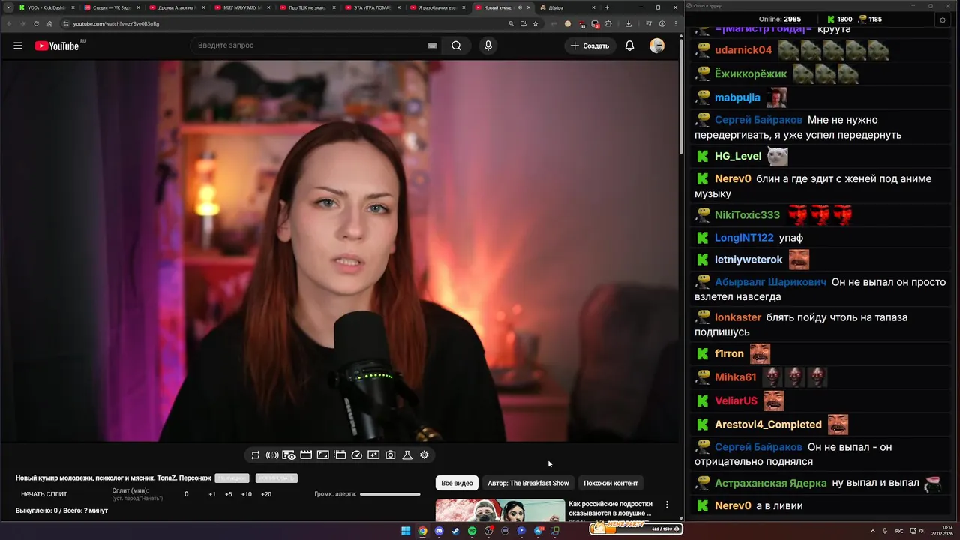Click the Online: 2985 counter in chat

point(780,19)
